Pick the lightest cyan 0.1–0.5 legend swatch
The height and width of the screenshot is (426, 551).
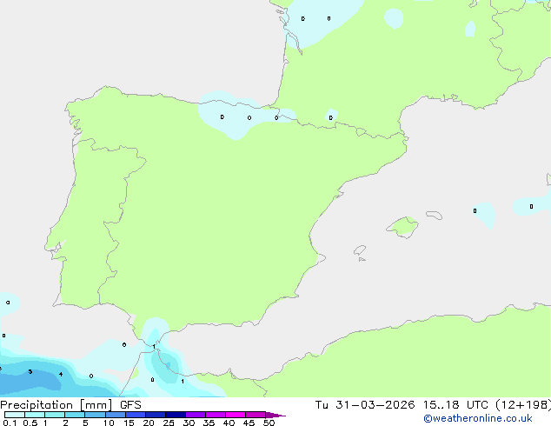pos(15,415)
